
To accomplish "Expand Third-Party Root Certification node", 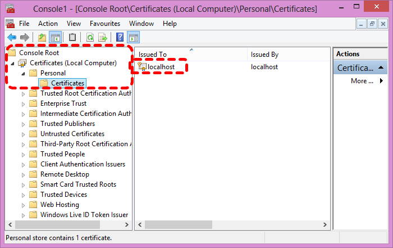I will (23, 145).
